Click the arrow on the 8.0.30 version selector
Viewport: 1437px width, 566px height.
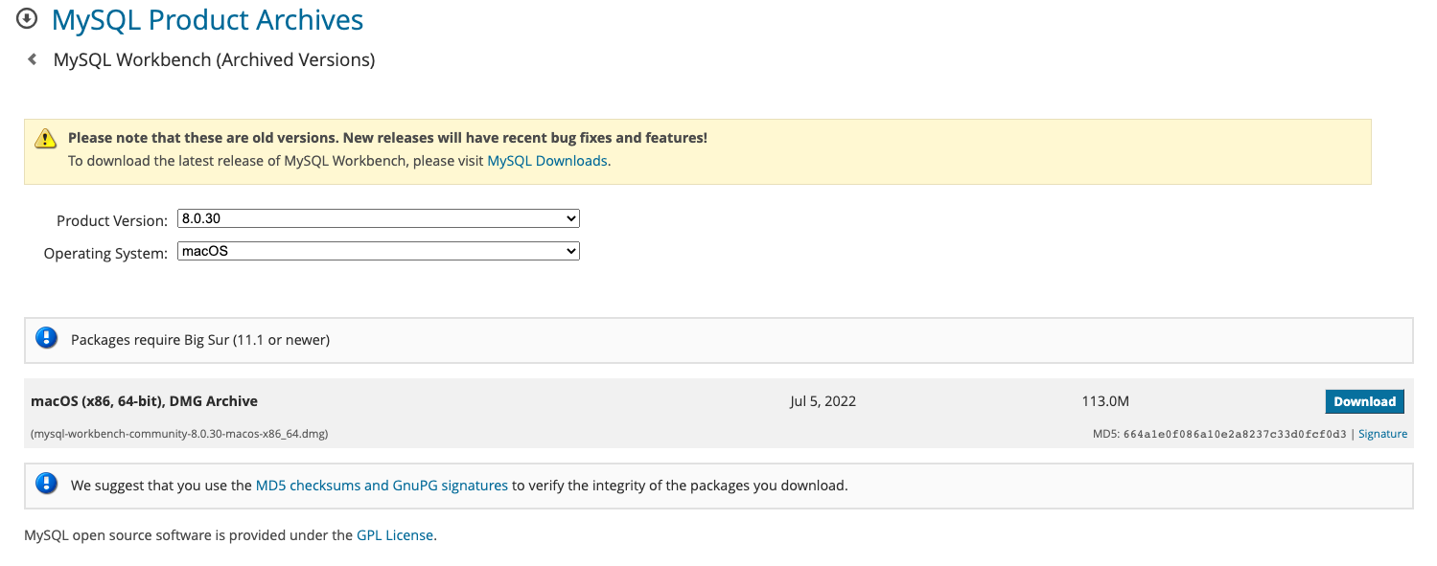click(x=571, y=218)
